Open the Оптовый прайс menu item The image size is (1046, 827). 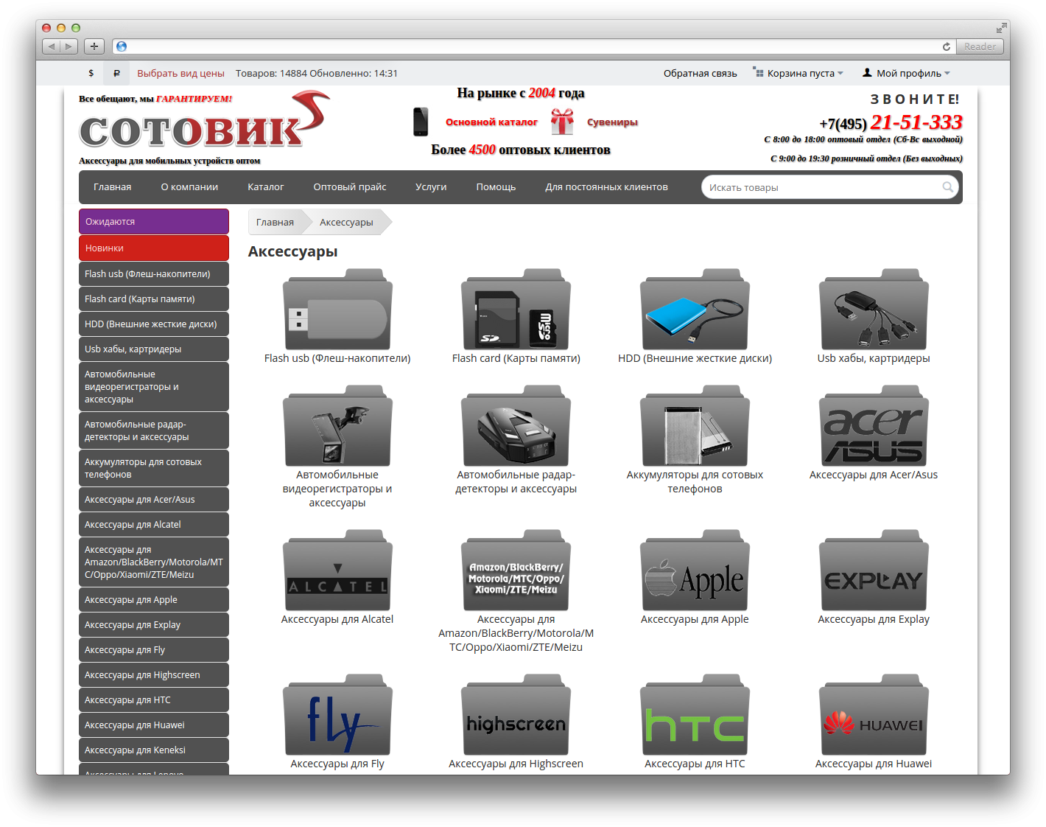pos(350,187)
